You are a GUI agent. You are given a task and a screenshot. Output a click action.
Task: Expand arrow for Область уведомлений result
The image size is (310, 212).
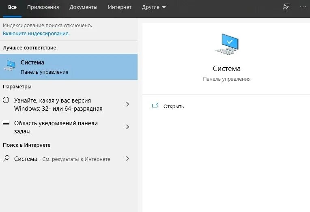(128, 126)
